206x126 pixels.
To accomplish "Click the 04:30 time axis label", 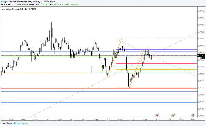I will [84, 119].
